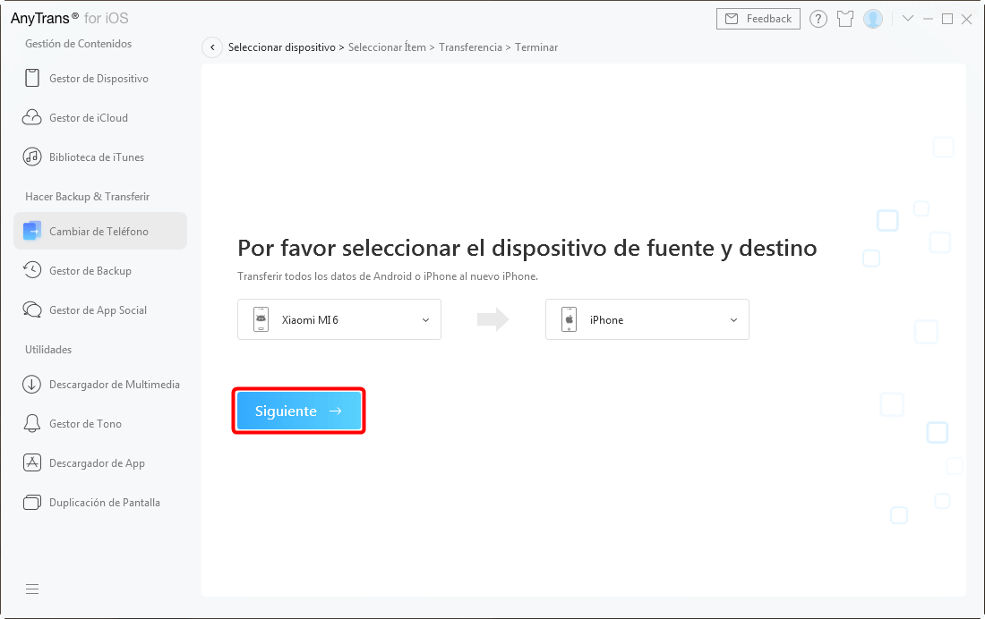Open the Xiaomi MI 6 source device dropdown
The width and height of the screenshot is (985, 619).
click(x=338, y=319)
